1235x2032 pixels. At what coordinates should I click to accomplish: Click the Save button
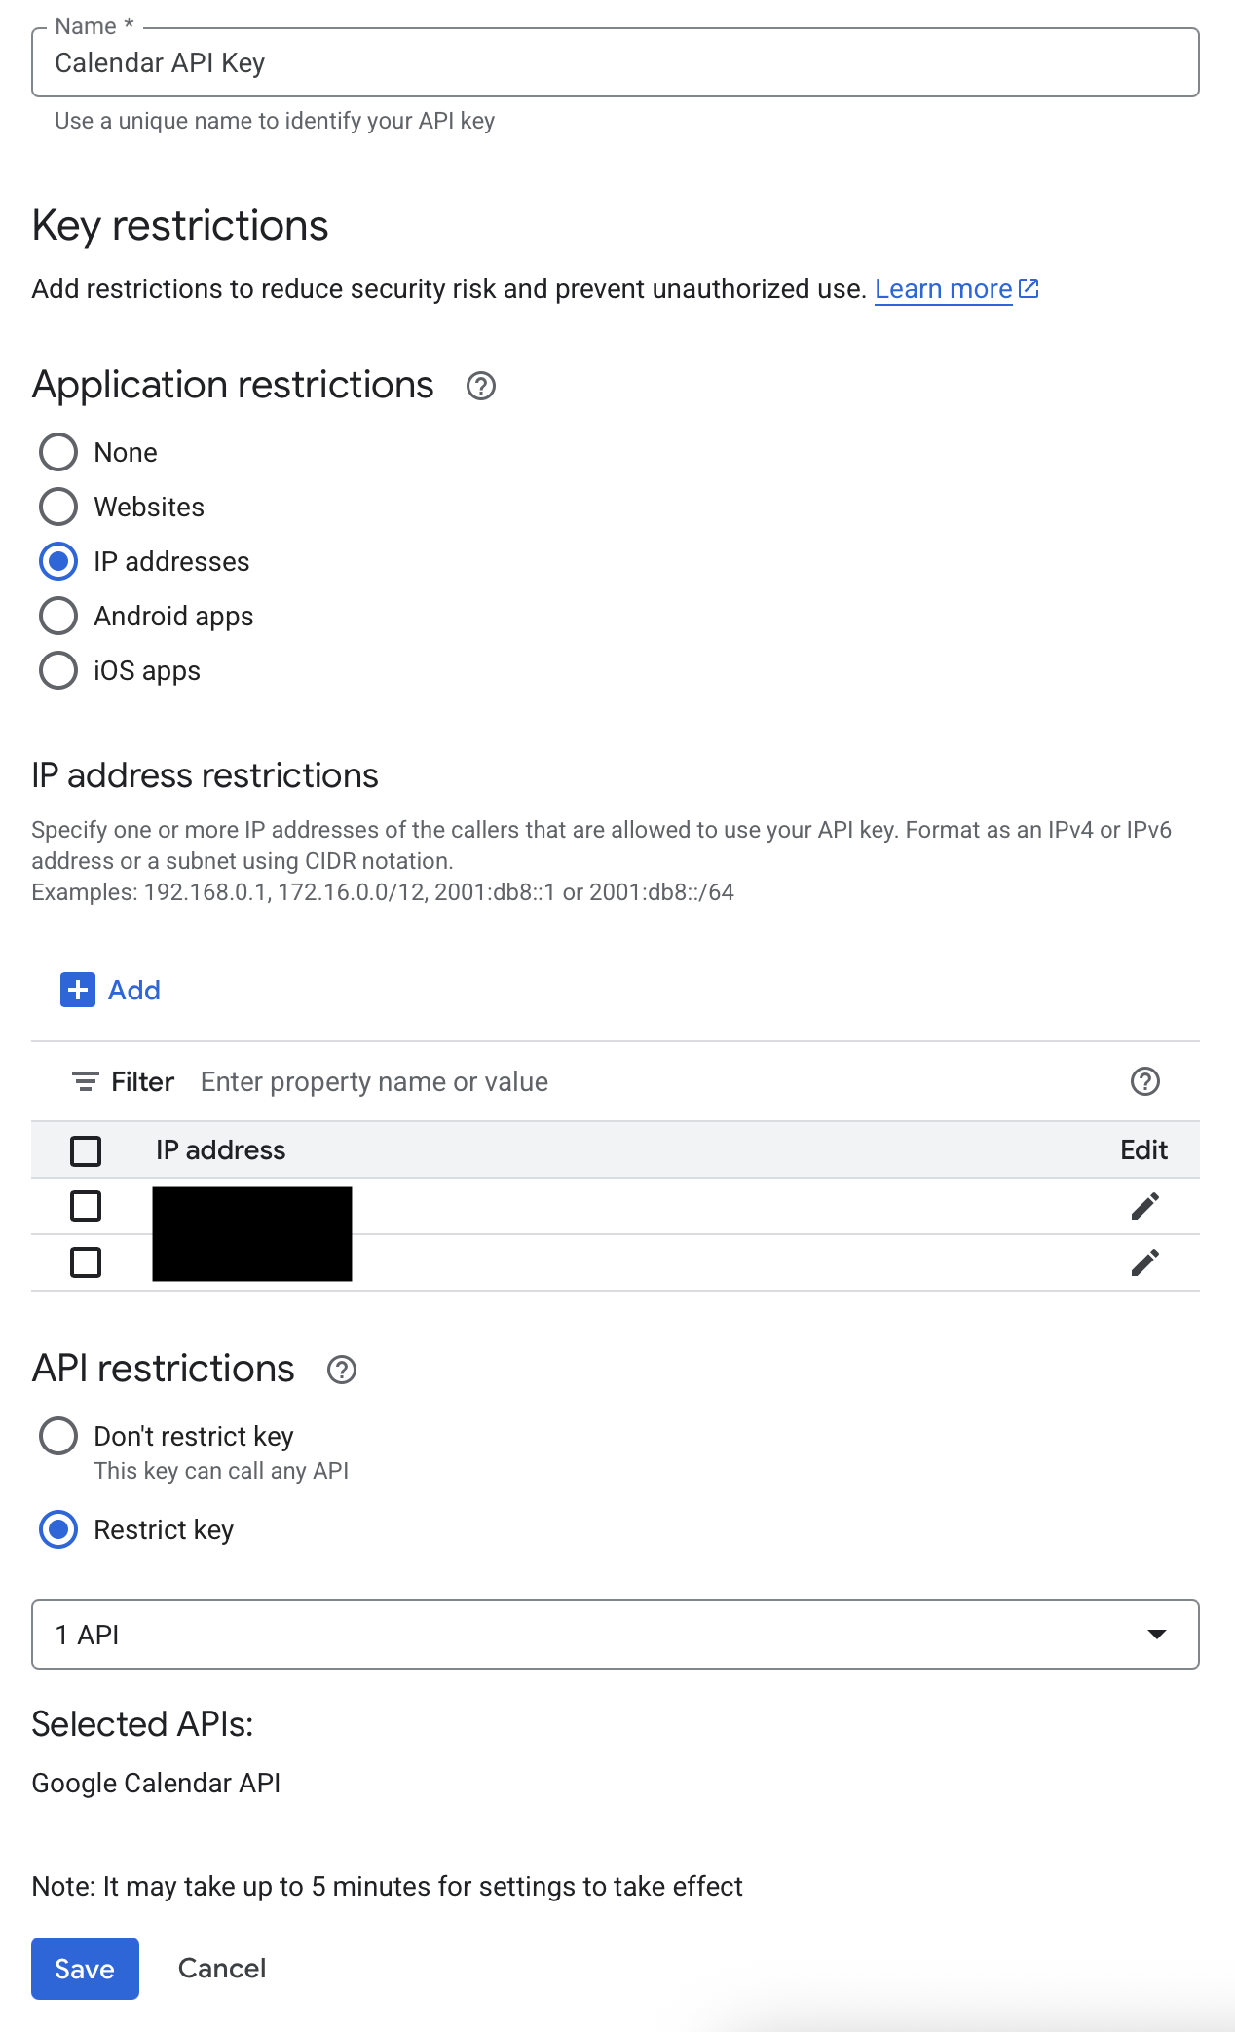pyautogui.click(x=85, y=1969)
